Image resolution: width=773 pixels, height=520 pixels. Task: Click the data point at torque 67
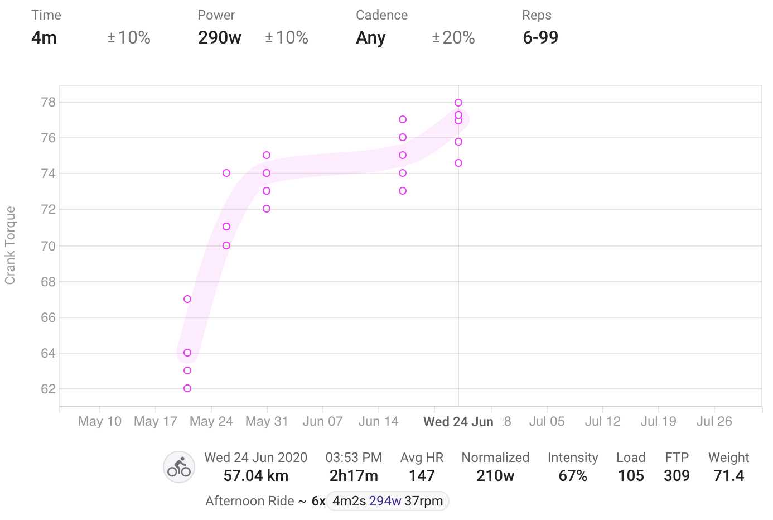[x=187, y=299]
